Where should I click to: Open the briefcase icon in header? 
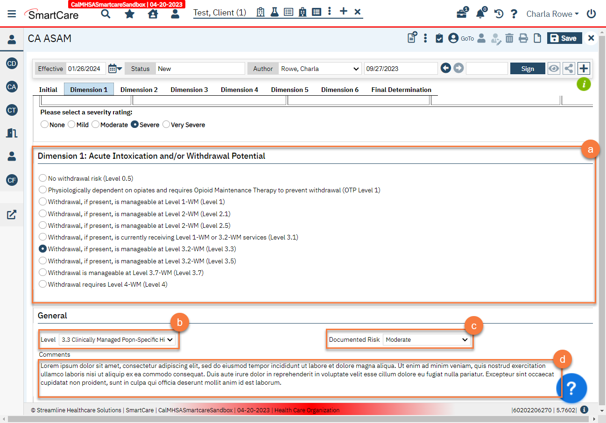coord(461,14)
